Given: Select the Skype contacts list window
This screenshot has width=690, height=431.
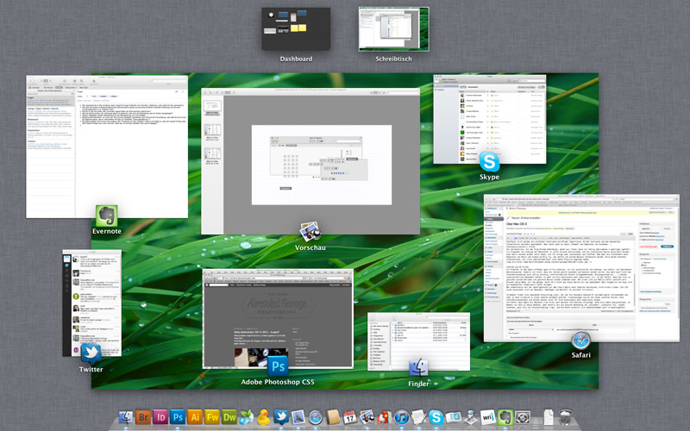Looking at the screenshot, I should (x=489, y=119).
